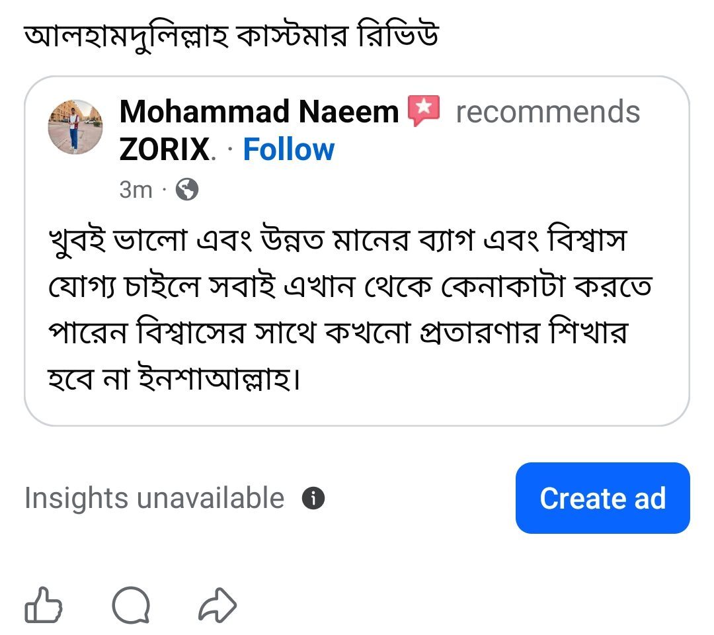The width and height of the screenshot is (714, 635).
Task: Tap the Like thumbs-up icon
Action: pos(43,605)
